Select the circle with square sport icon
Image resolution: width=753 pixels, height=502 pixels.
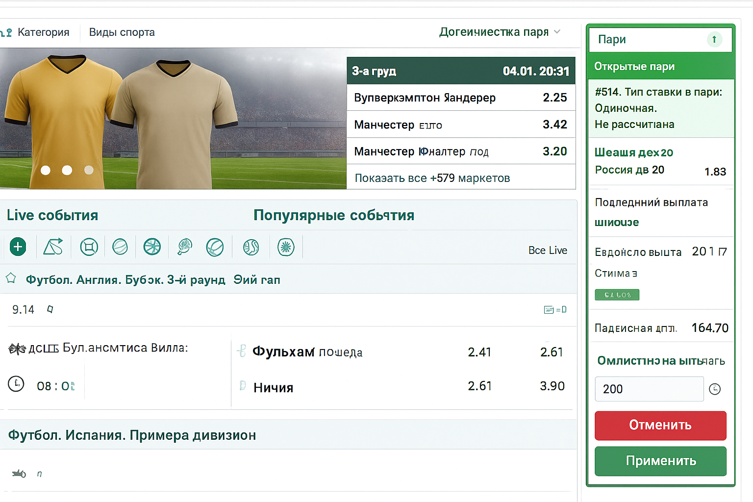pos(89,247)
